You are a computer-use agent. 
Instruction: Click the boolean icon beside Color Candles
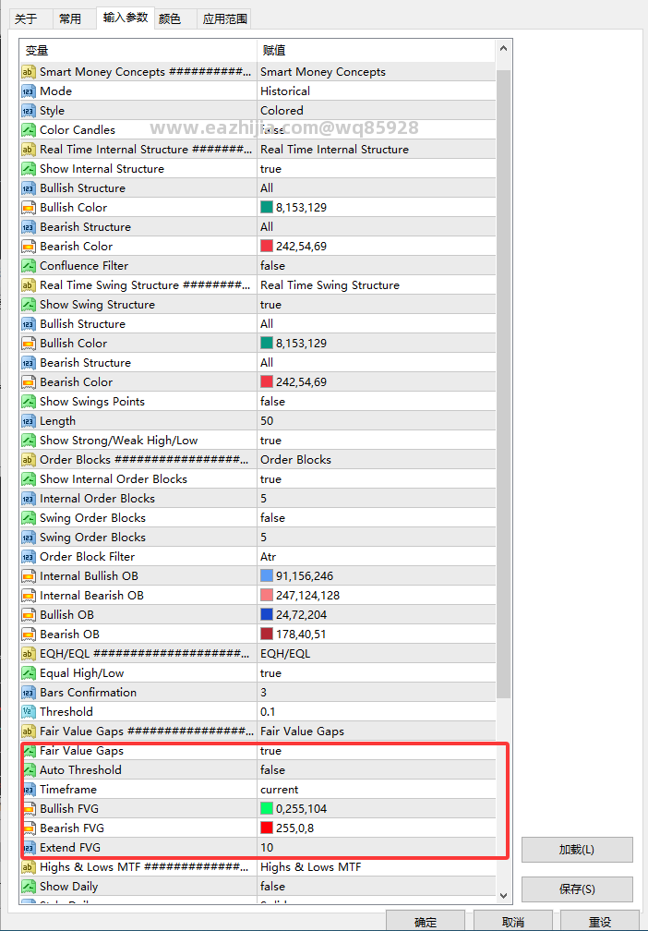click(29, 130)
